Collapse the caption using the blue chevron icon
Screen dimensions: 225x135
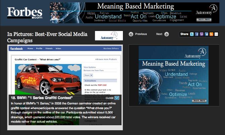pyautogui.click(x=117, y=98)
